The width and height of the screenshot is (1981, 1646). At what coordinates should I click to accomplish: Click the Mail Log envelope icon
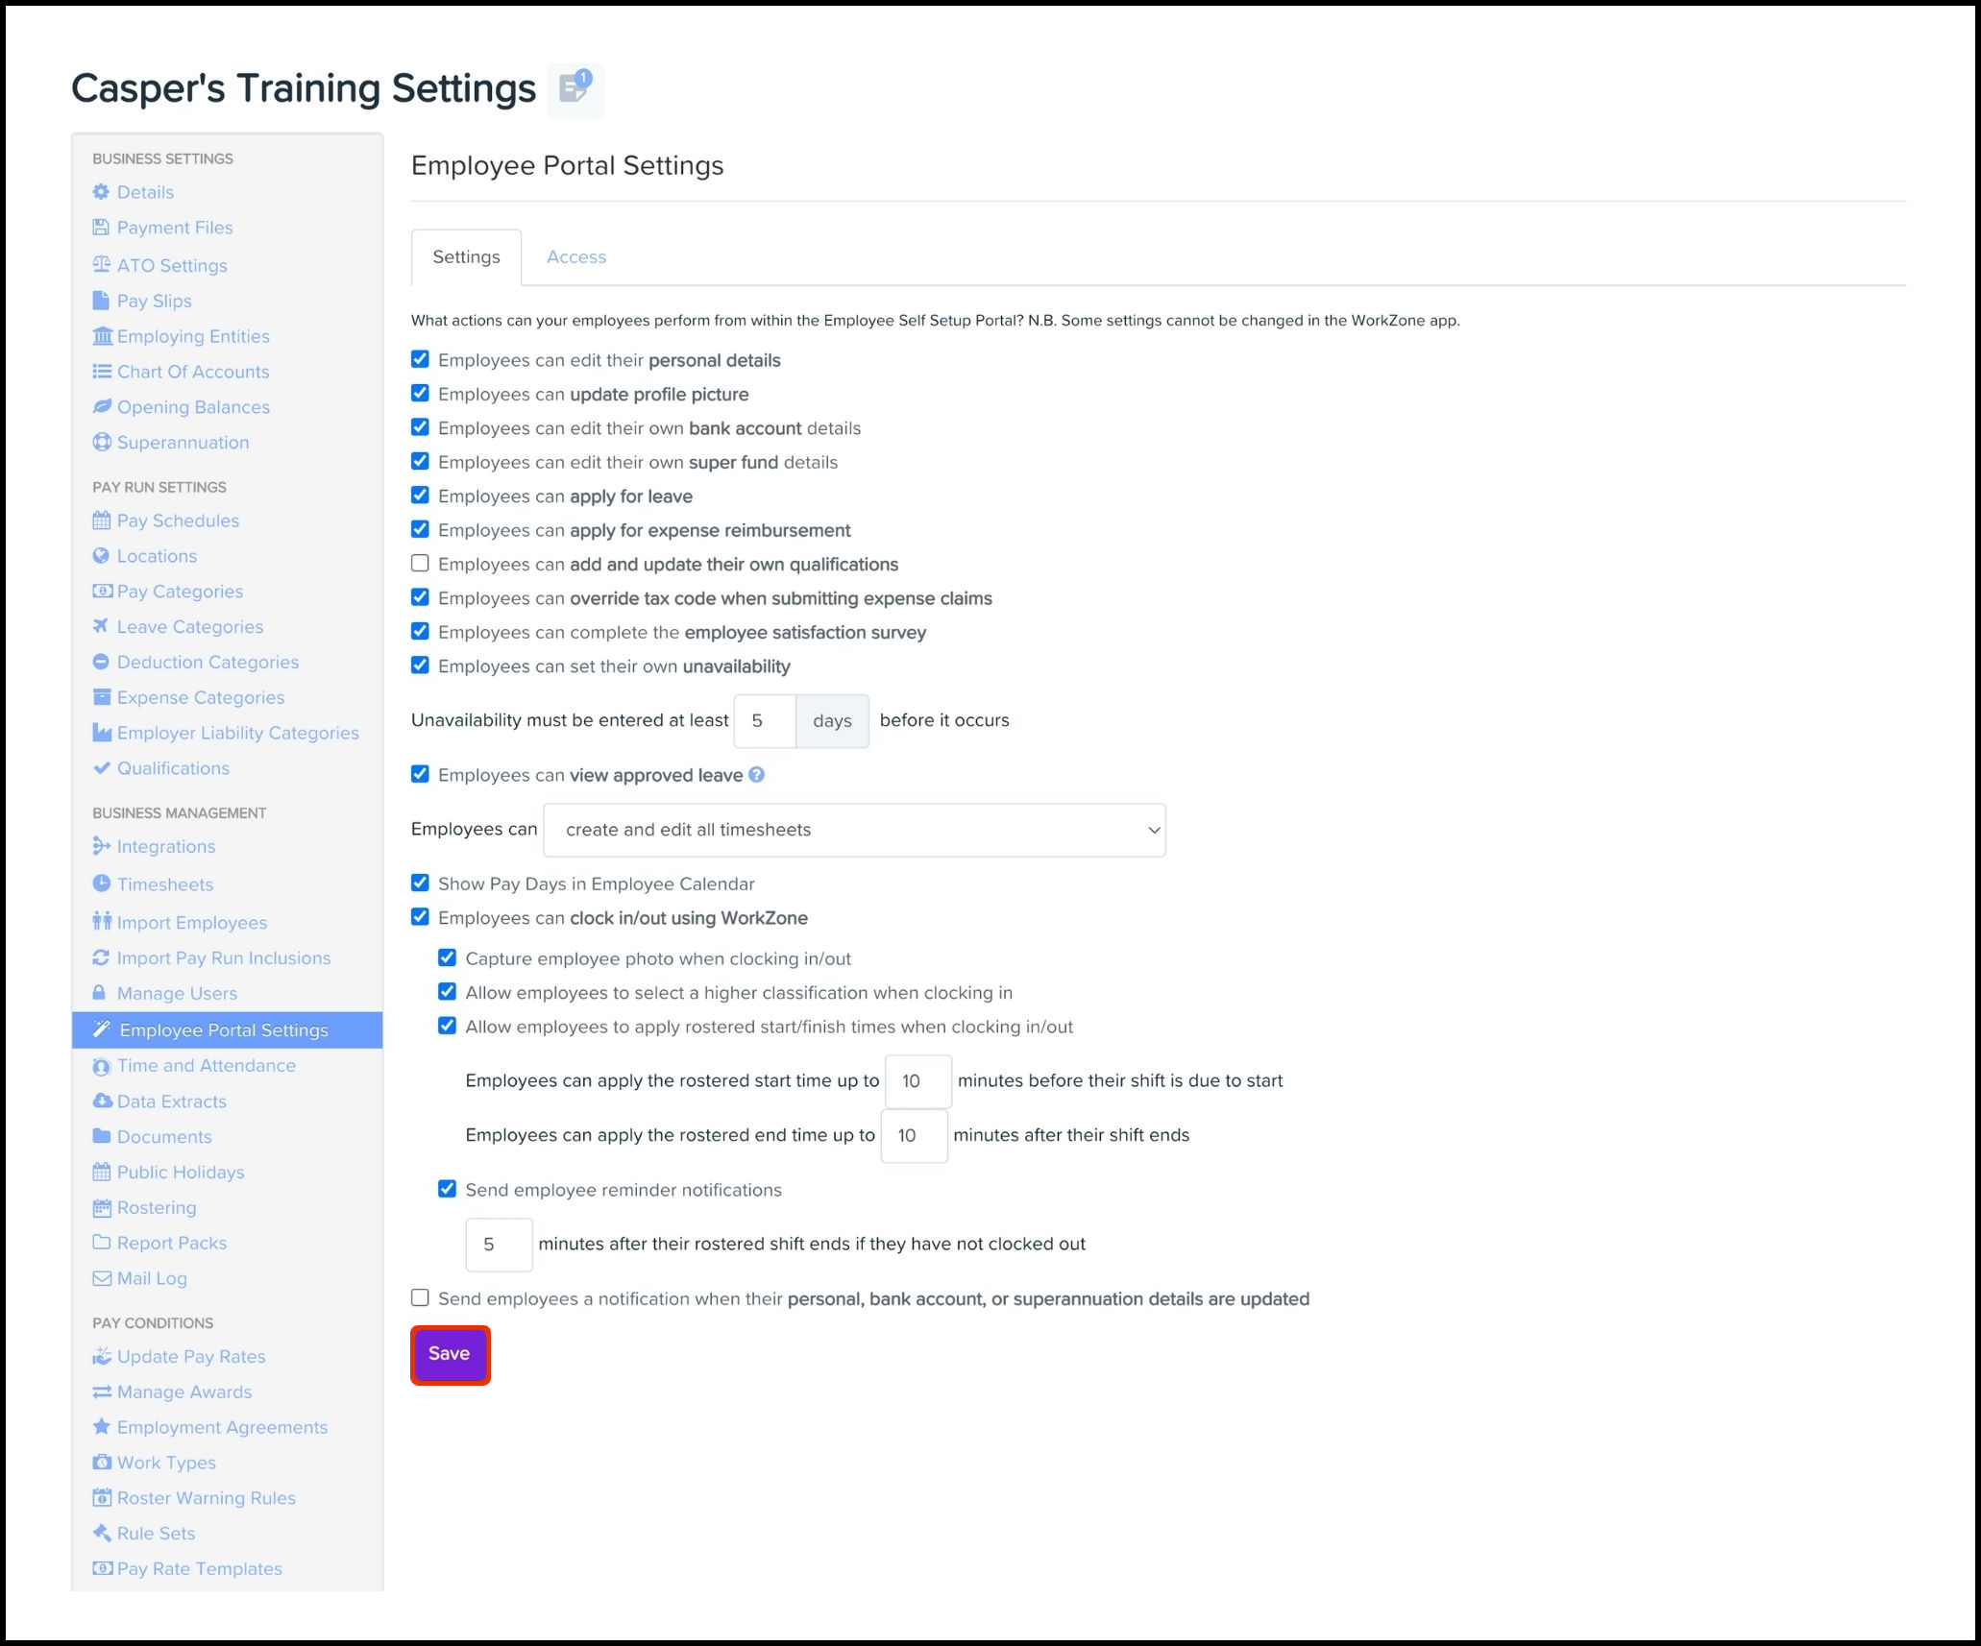pyautogui.click(x=101, y=1278)
